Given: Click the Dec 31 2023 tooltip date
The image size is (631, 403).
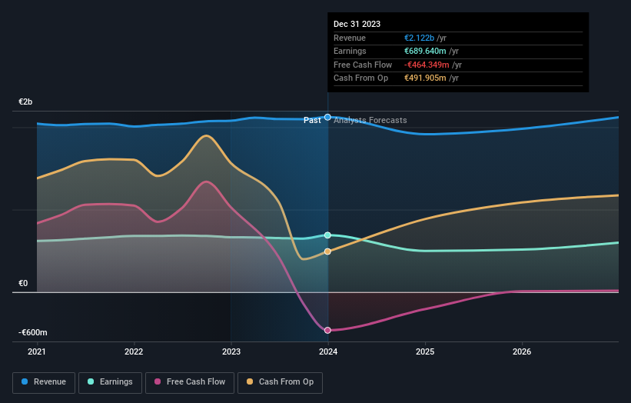Looking at the screenshot, I should [x=357, y=24].
